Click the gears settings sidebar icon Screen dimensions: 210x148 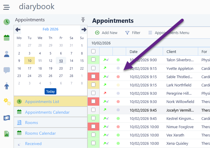6,101
